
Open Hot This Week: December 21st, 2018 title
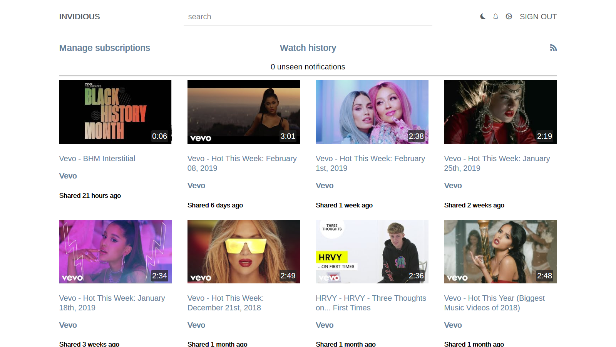click(225, 303)
